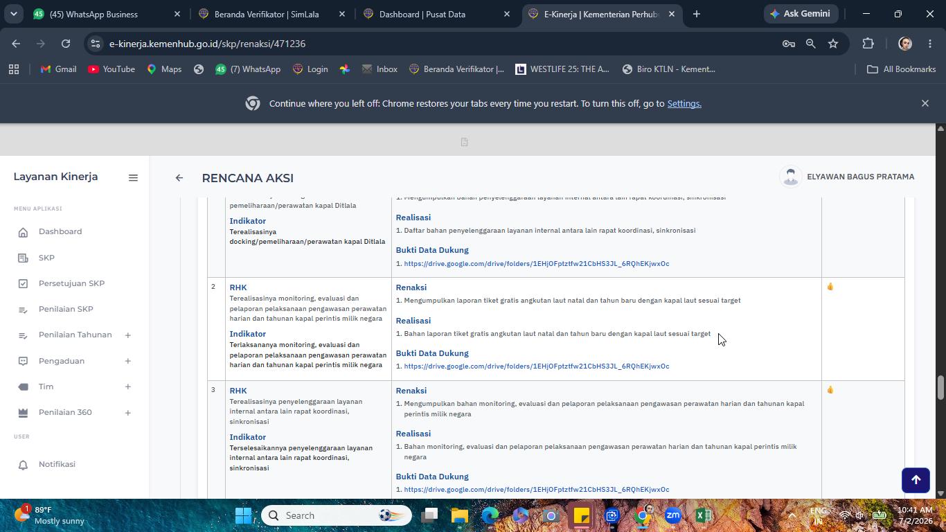Click the thumbs-up icon in row 2

point(830,286)
